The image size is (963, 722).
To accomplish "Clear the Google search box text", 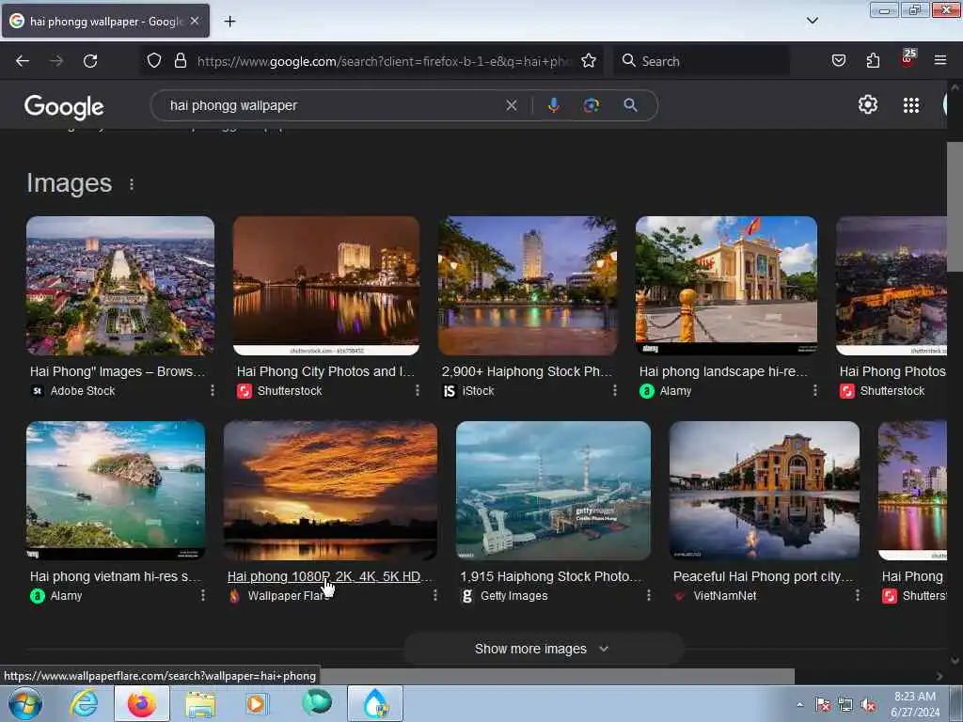I will [511, 105].
